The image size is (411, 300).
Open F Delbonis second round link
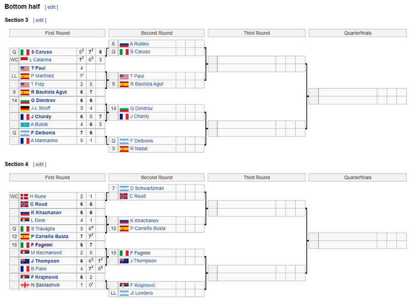point(142,141)
